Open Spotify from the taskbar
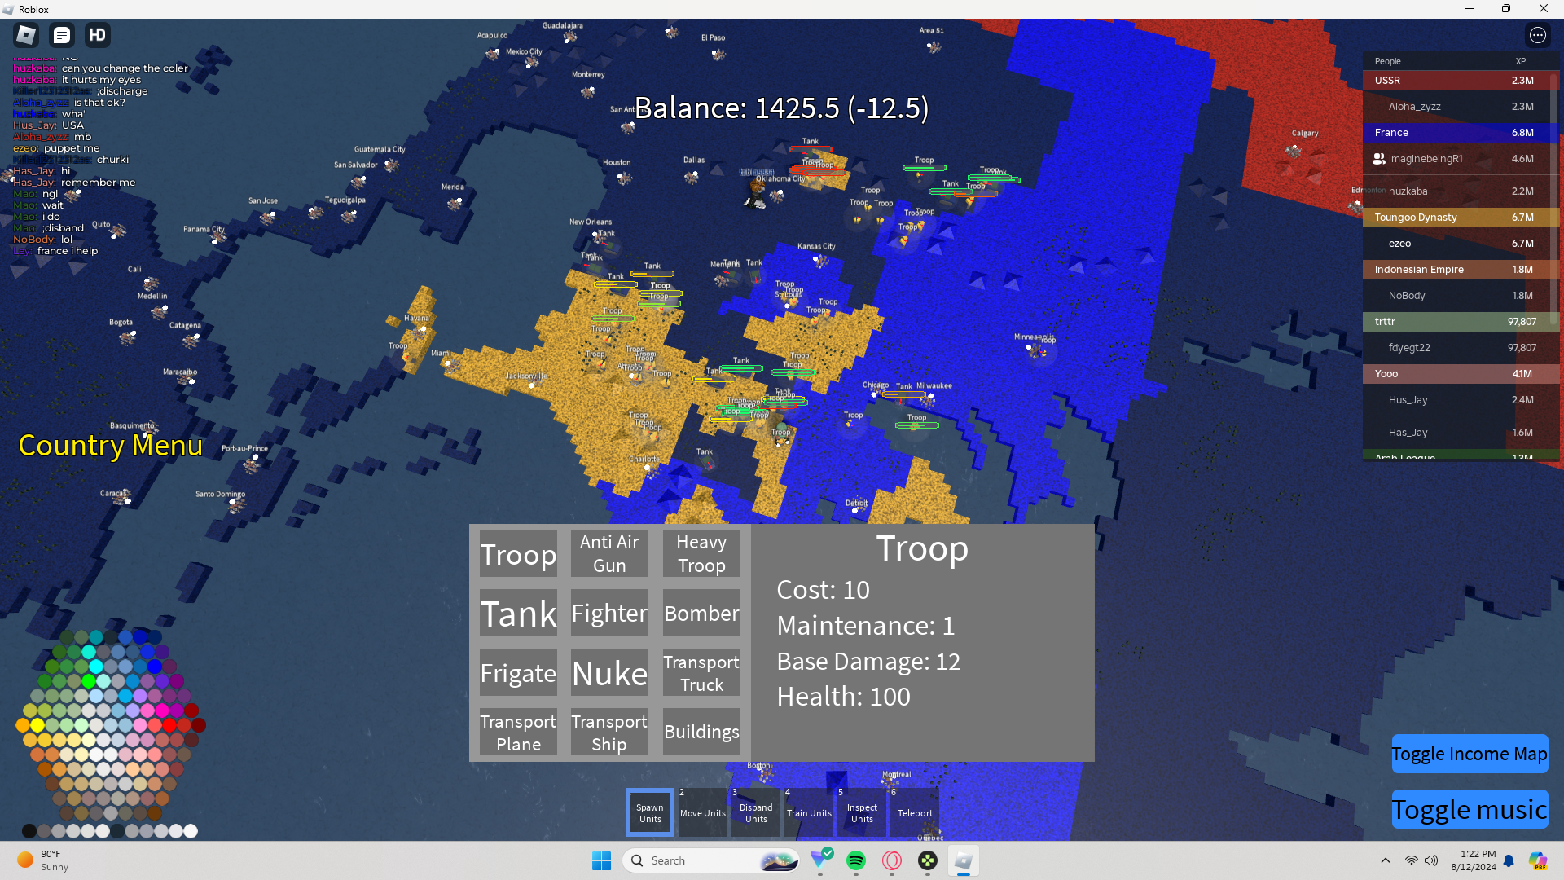 tap(855, 860)
